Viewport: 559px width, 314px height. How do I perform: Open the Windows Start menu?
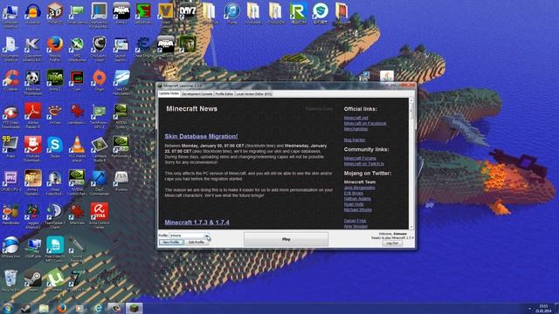point(8,308)
